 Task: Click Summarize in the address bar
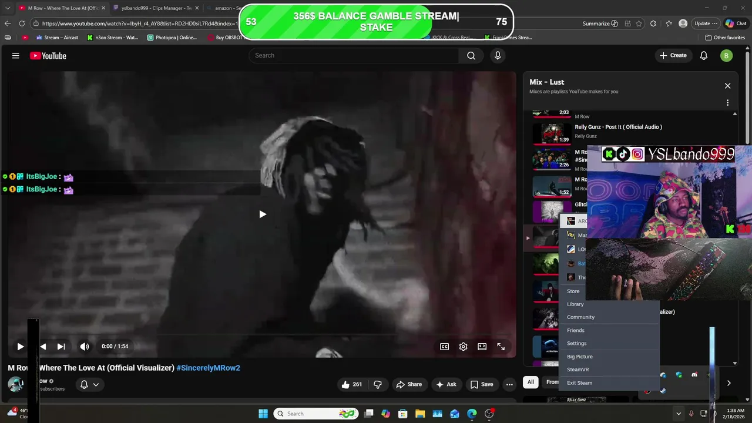pyautogui.click(x=600, y=23)
